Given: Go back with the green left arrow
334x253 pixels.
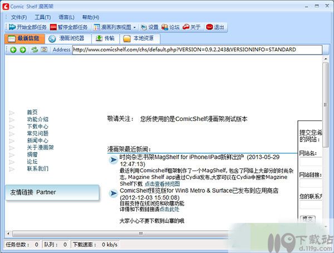Looking at the screenshot, I should click(13, 50).
